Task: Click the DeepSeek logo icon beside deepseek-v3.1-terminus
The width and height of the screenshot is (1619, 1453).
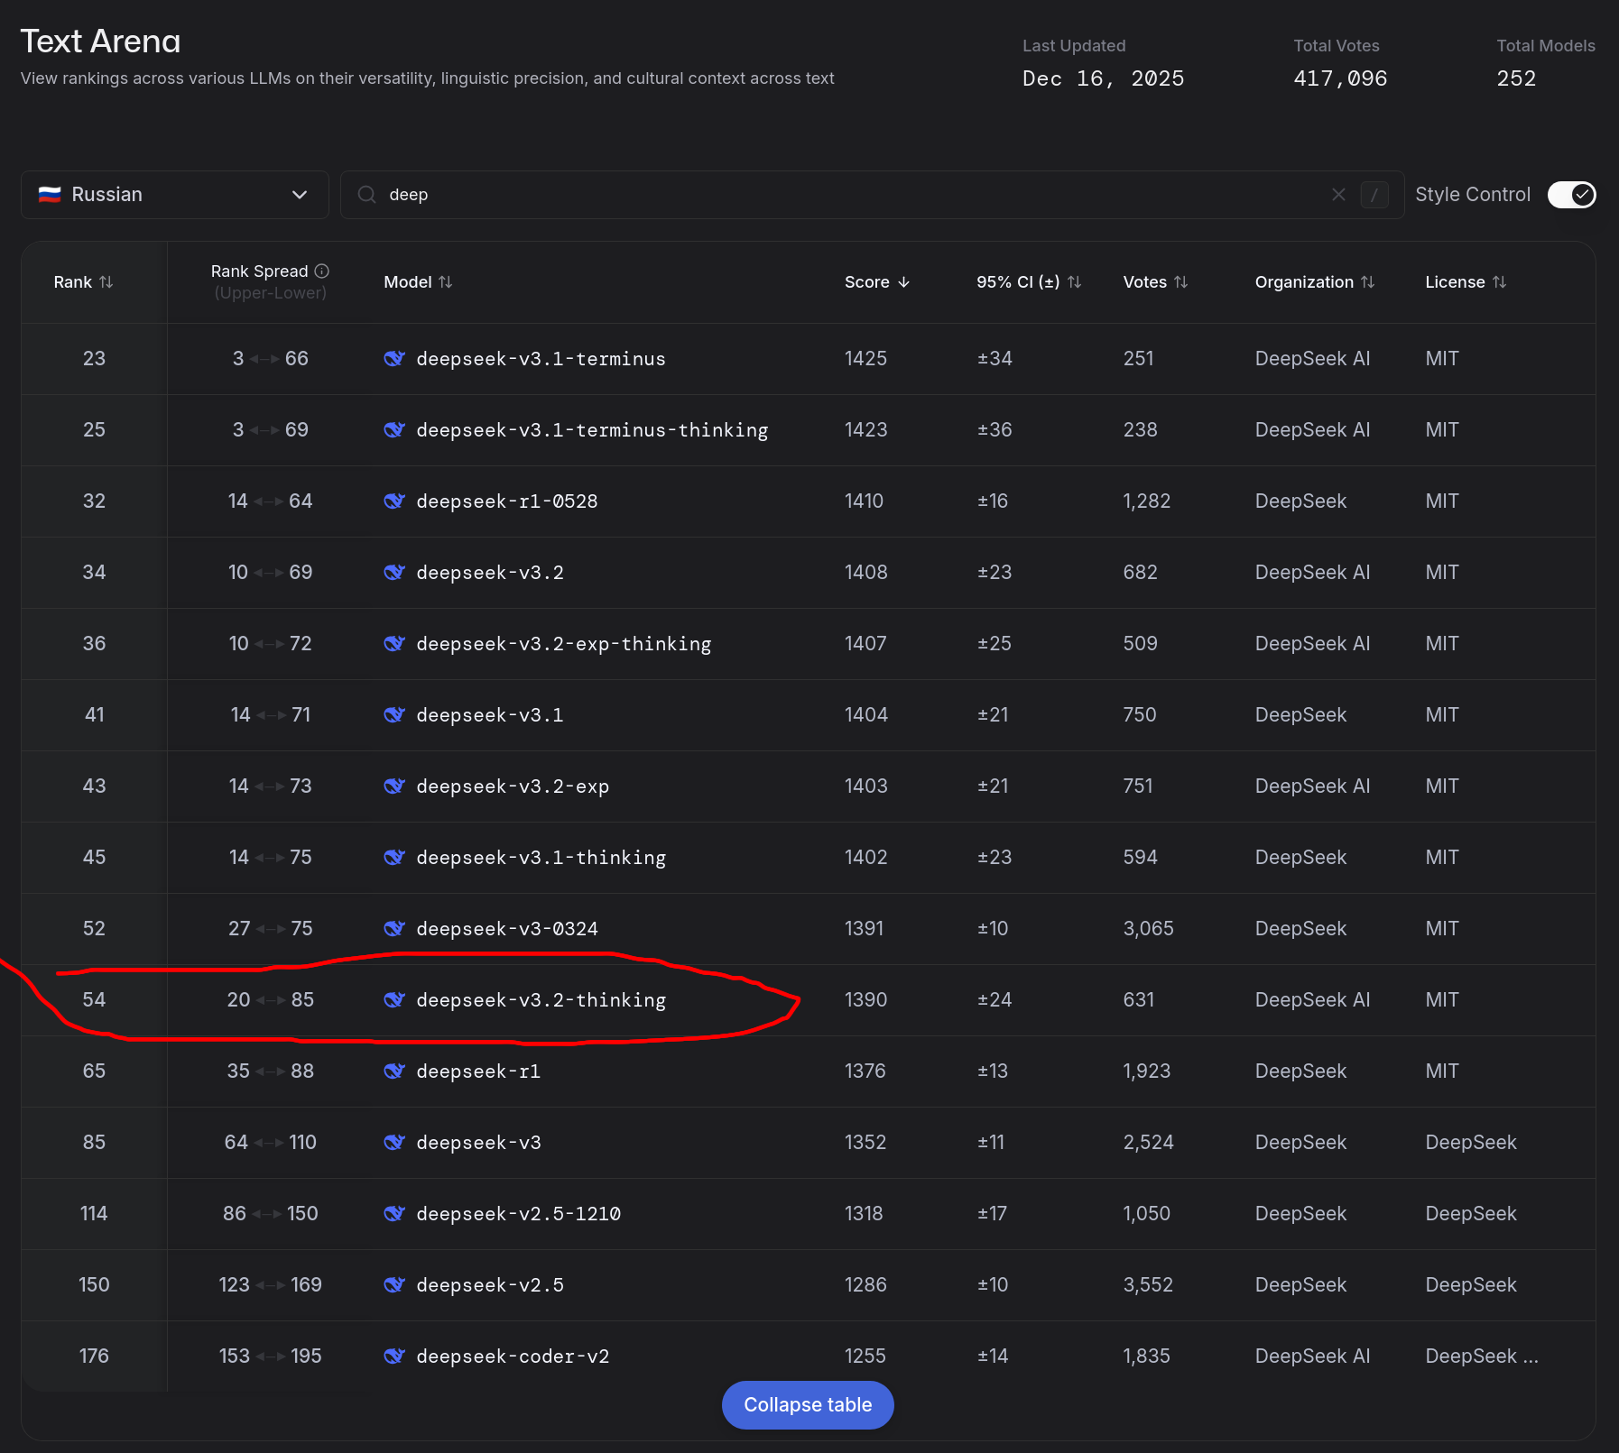Action: click(x=394, y=359)
